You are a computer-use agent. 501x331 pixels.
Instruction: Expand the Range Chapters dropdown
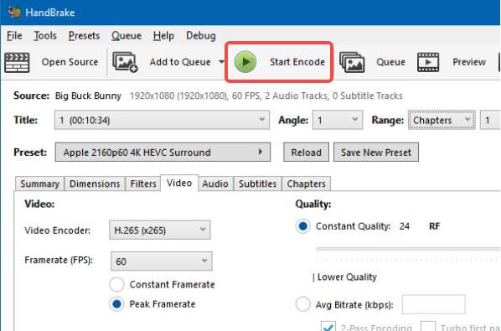click(442, 120)
